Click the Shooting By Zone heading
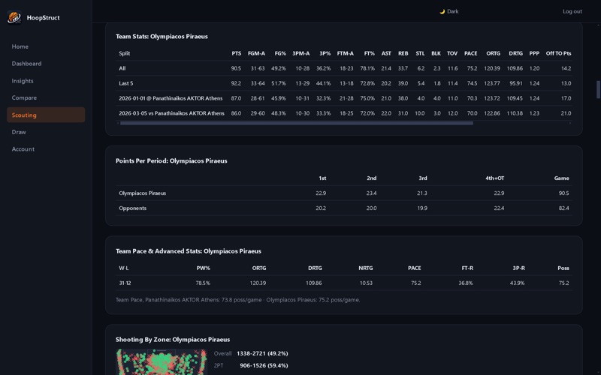 173,340
